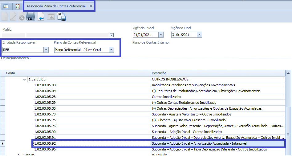292x156 pixels.
Task: Click description OUTROS IMOBILIZADOS
Action: (x=170, y=79)
